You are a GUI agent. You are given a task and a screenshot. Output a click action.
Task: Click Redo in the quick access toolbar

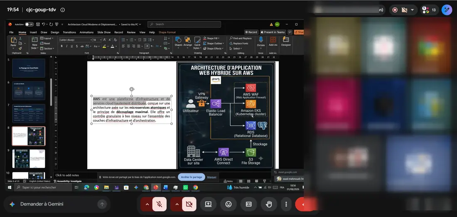coord(51,24)
